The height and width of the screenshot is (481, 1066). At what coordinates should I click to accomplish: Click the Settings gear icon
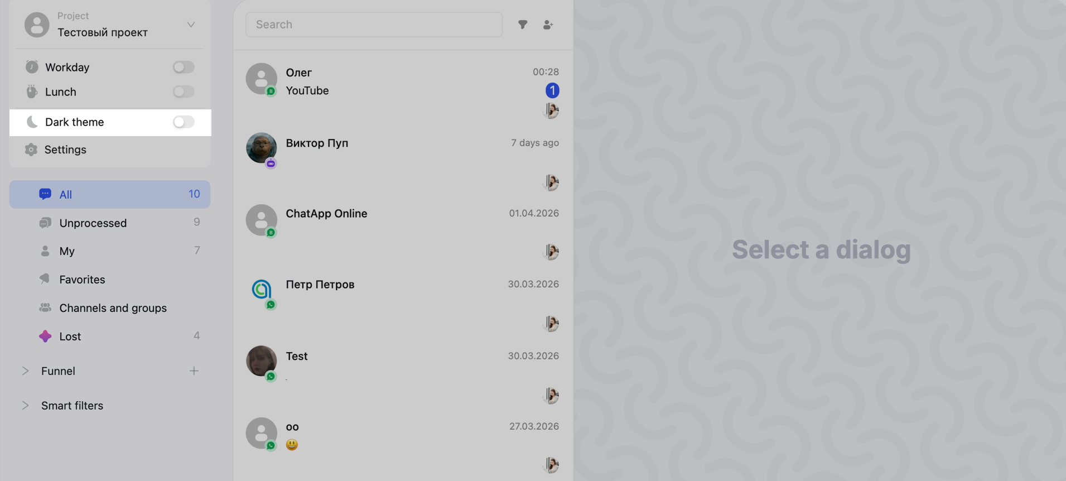31,150
